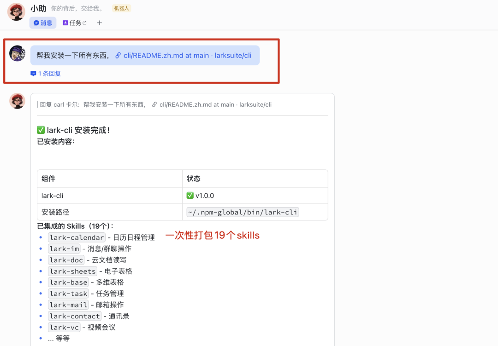
Task: Click the green checkmark beside lark-cli 安装完成
Action: [41, 130]
